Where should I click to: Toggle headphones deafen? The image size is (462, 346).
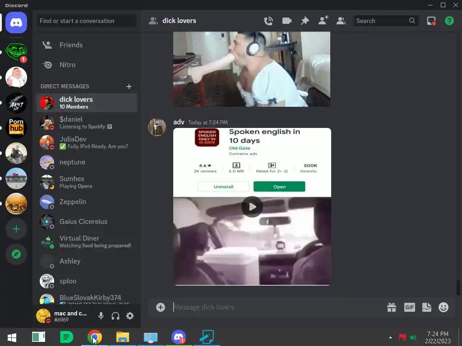pos(115,316)
